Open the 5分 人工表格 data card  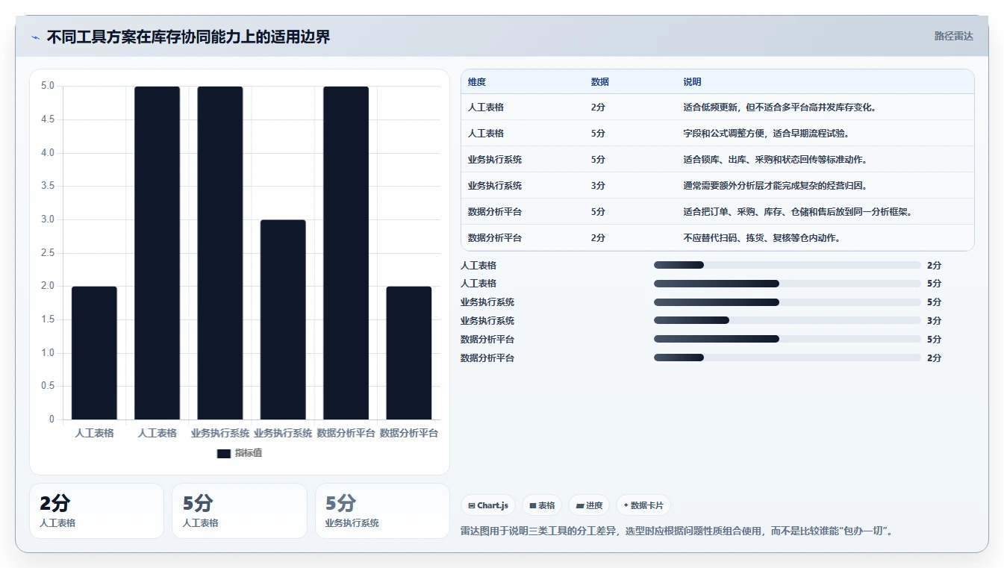(240, 511)
